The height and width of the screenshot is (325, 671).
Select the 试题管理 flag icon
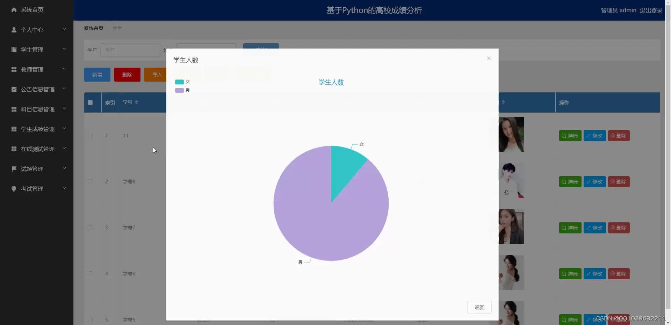[14, 169]
